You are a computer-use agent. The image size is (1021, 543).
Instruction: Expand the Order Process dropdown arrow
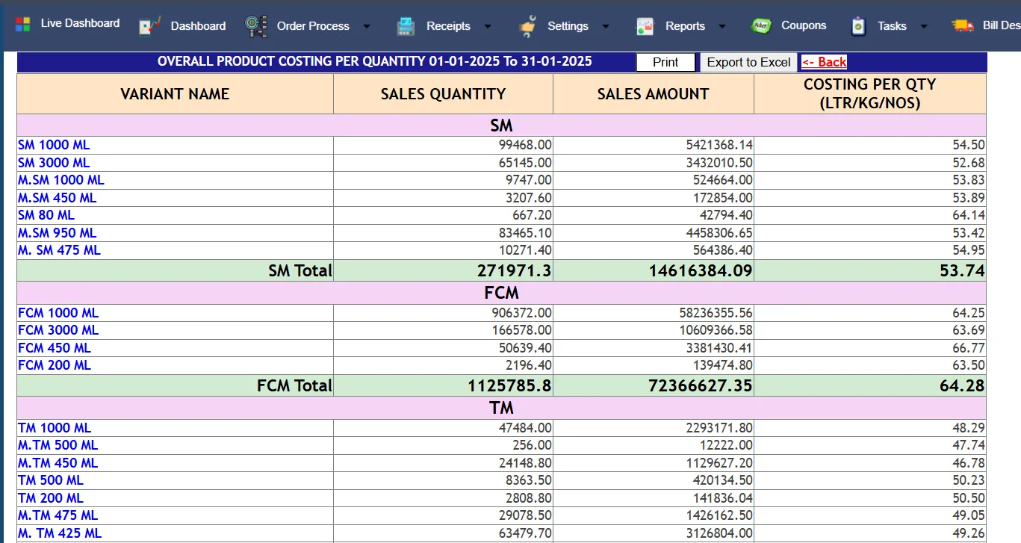(367, 26)
